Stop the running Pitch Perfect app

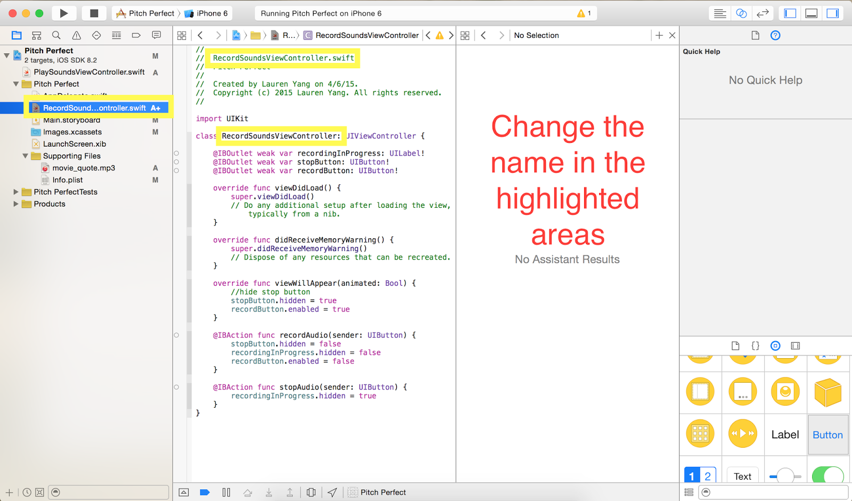[x=94, y=13]
